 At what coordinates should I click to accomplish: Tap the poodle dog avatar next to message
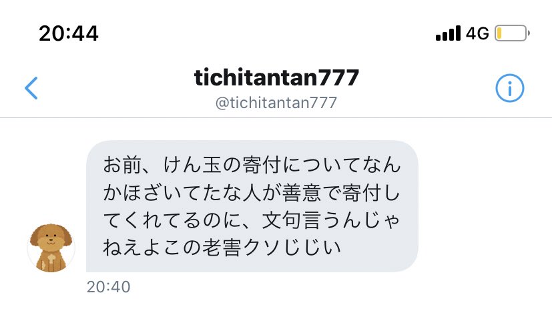click(x=51, y=248)
